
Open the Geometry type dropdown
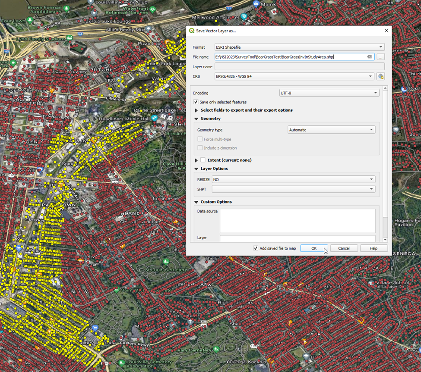pyautogui.click(x=331, y=130)
